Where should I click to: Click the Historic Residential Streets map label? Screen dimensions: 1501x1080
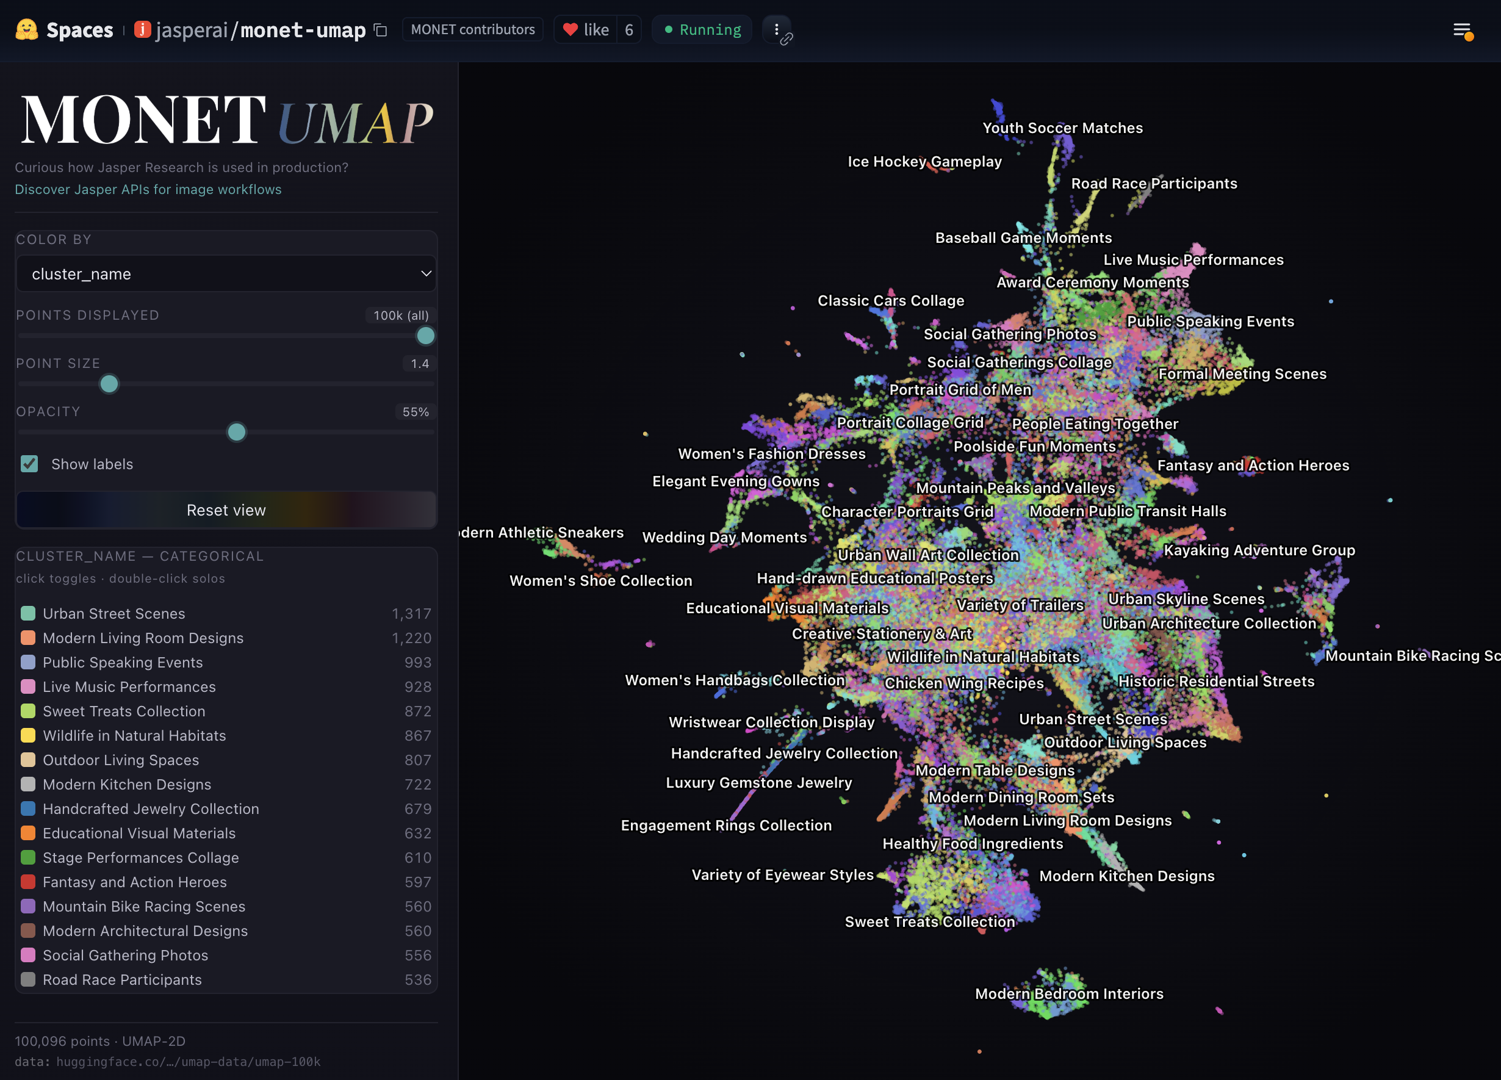click(x=1216, y=681)
